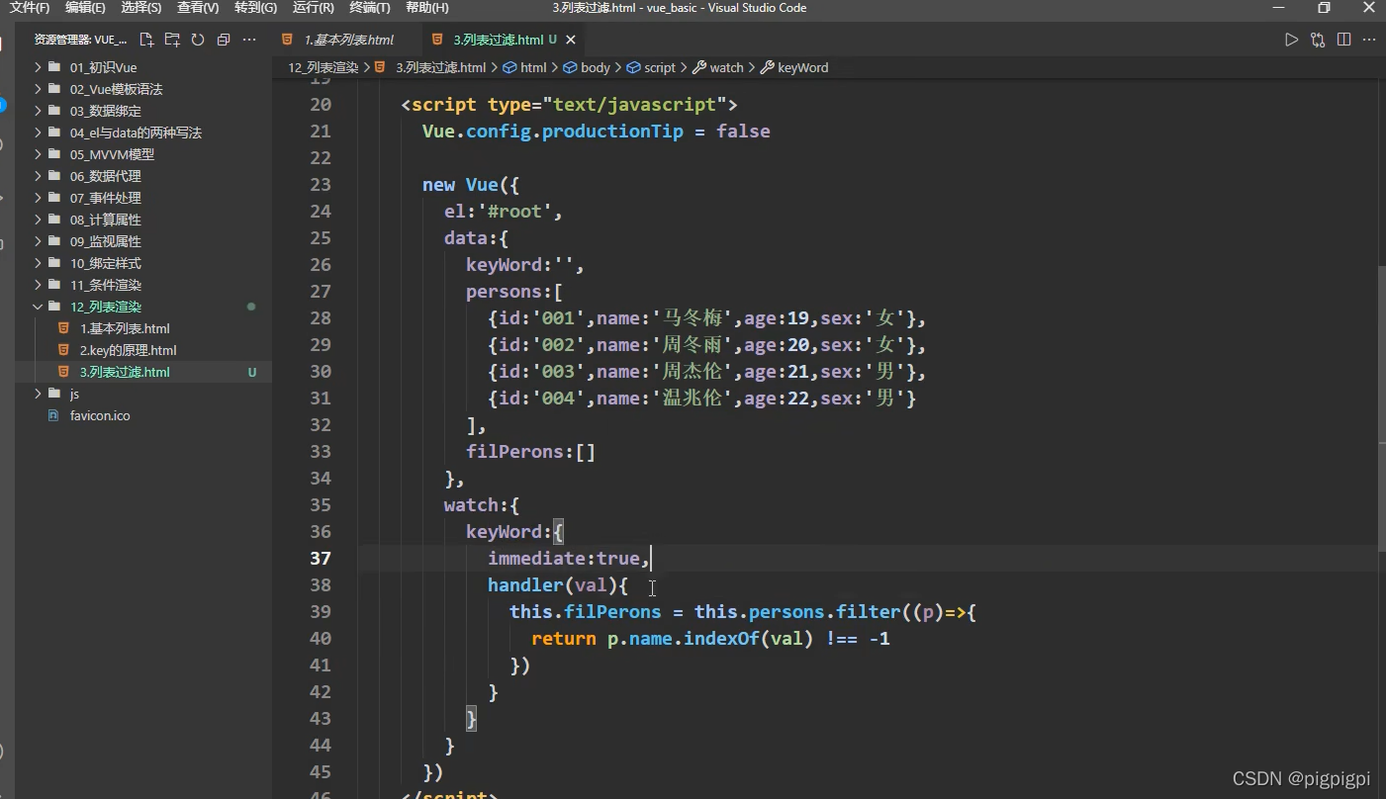Screen dimensions: 1386x799
Task: Expand the 01_初识Vue folder chevron
Action: [x=39, y=67]
